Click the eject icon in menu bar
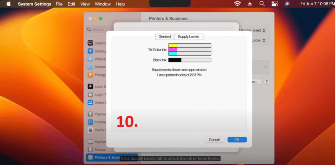 pyautogui.click(x=249, y=4)
